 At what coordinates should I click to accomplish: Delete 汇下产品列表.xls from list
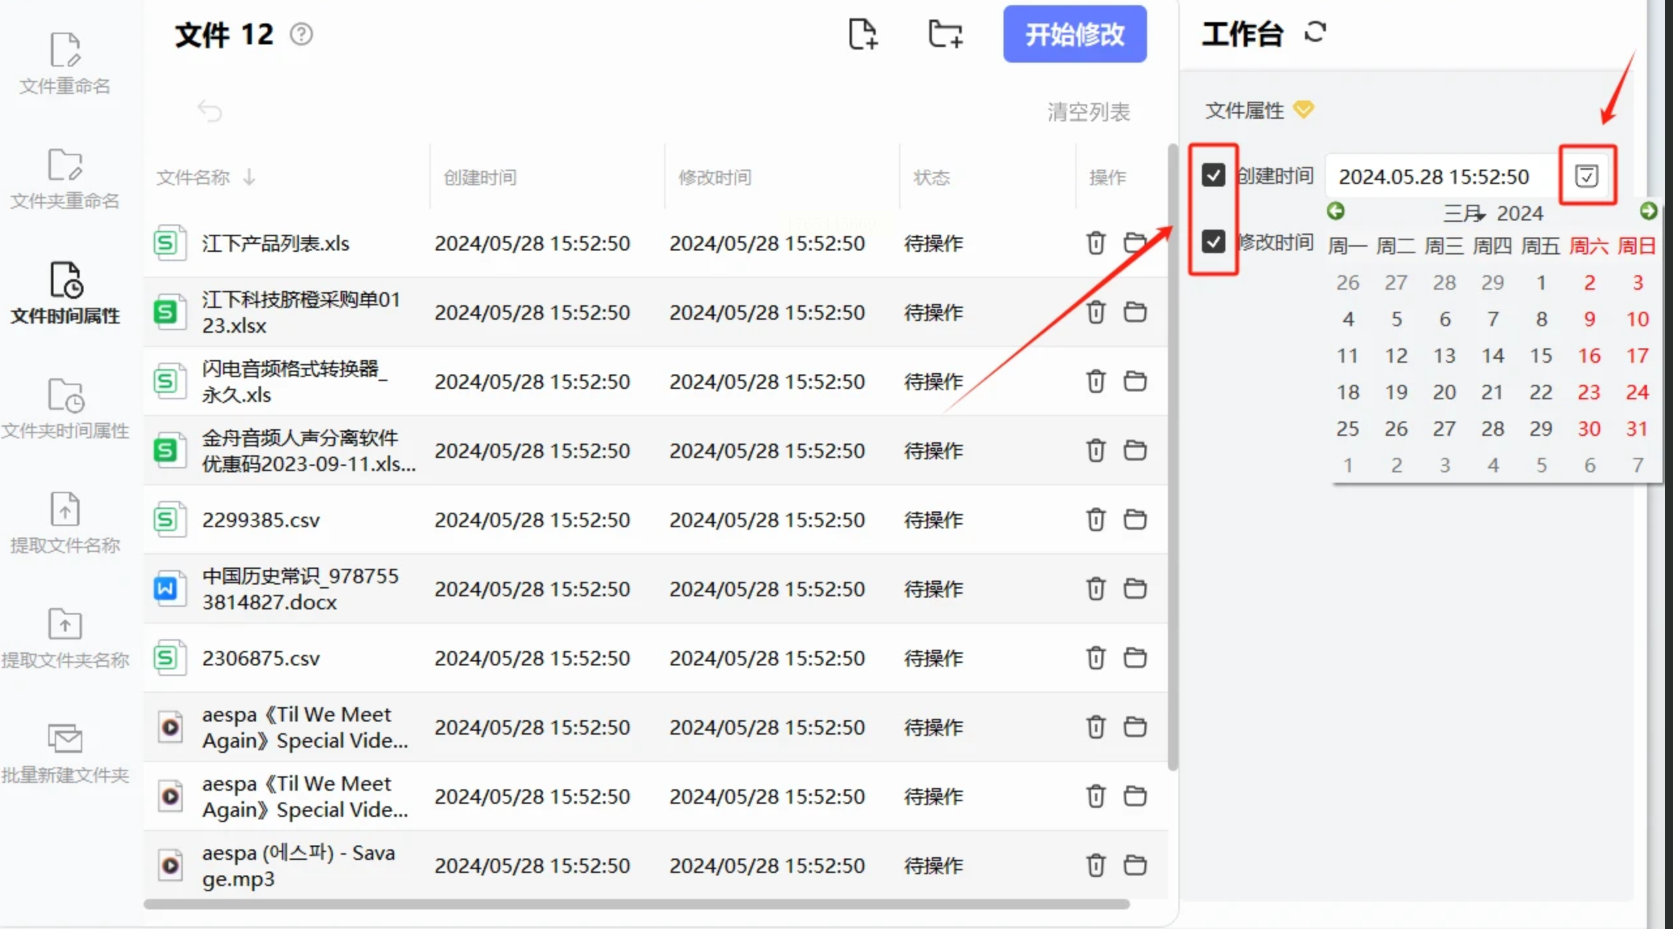[1096, 243]
